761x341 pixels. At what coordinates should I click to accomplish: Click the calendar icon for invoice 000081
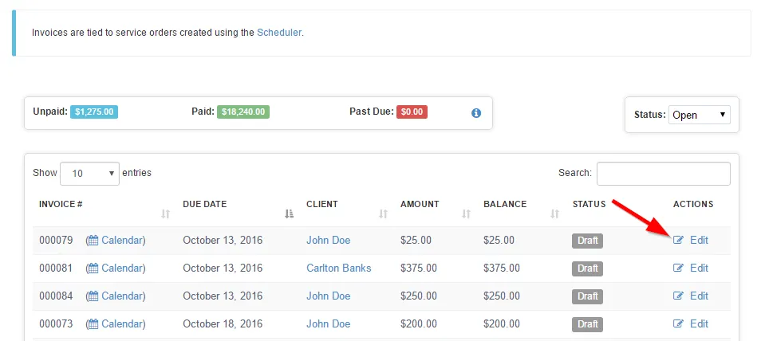pyautogui.click(x=93, y=268)
